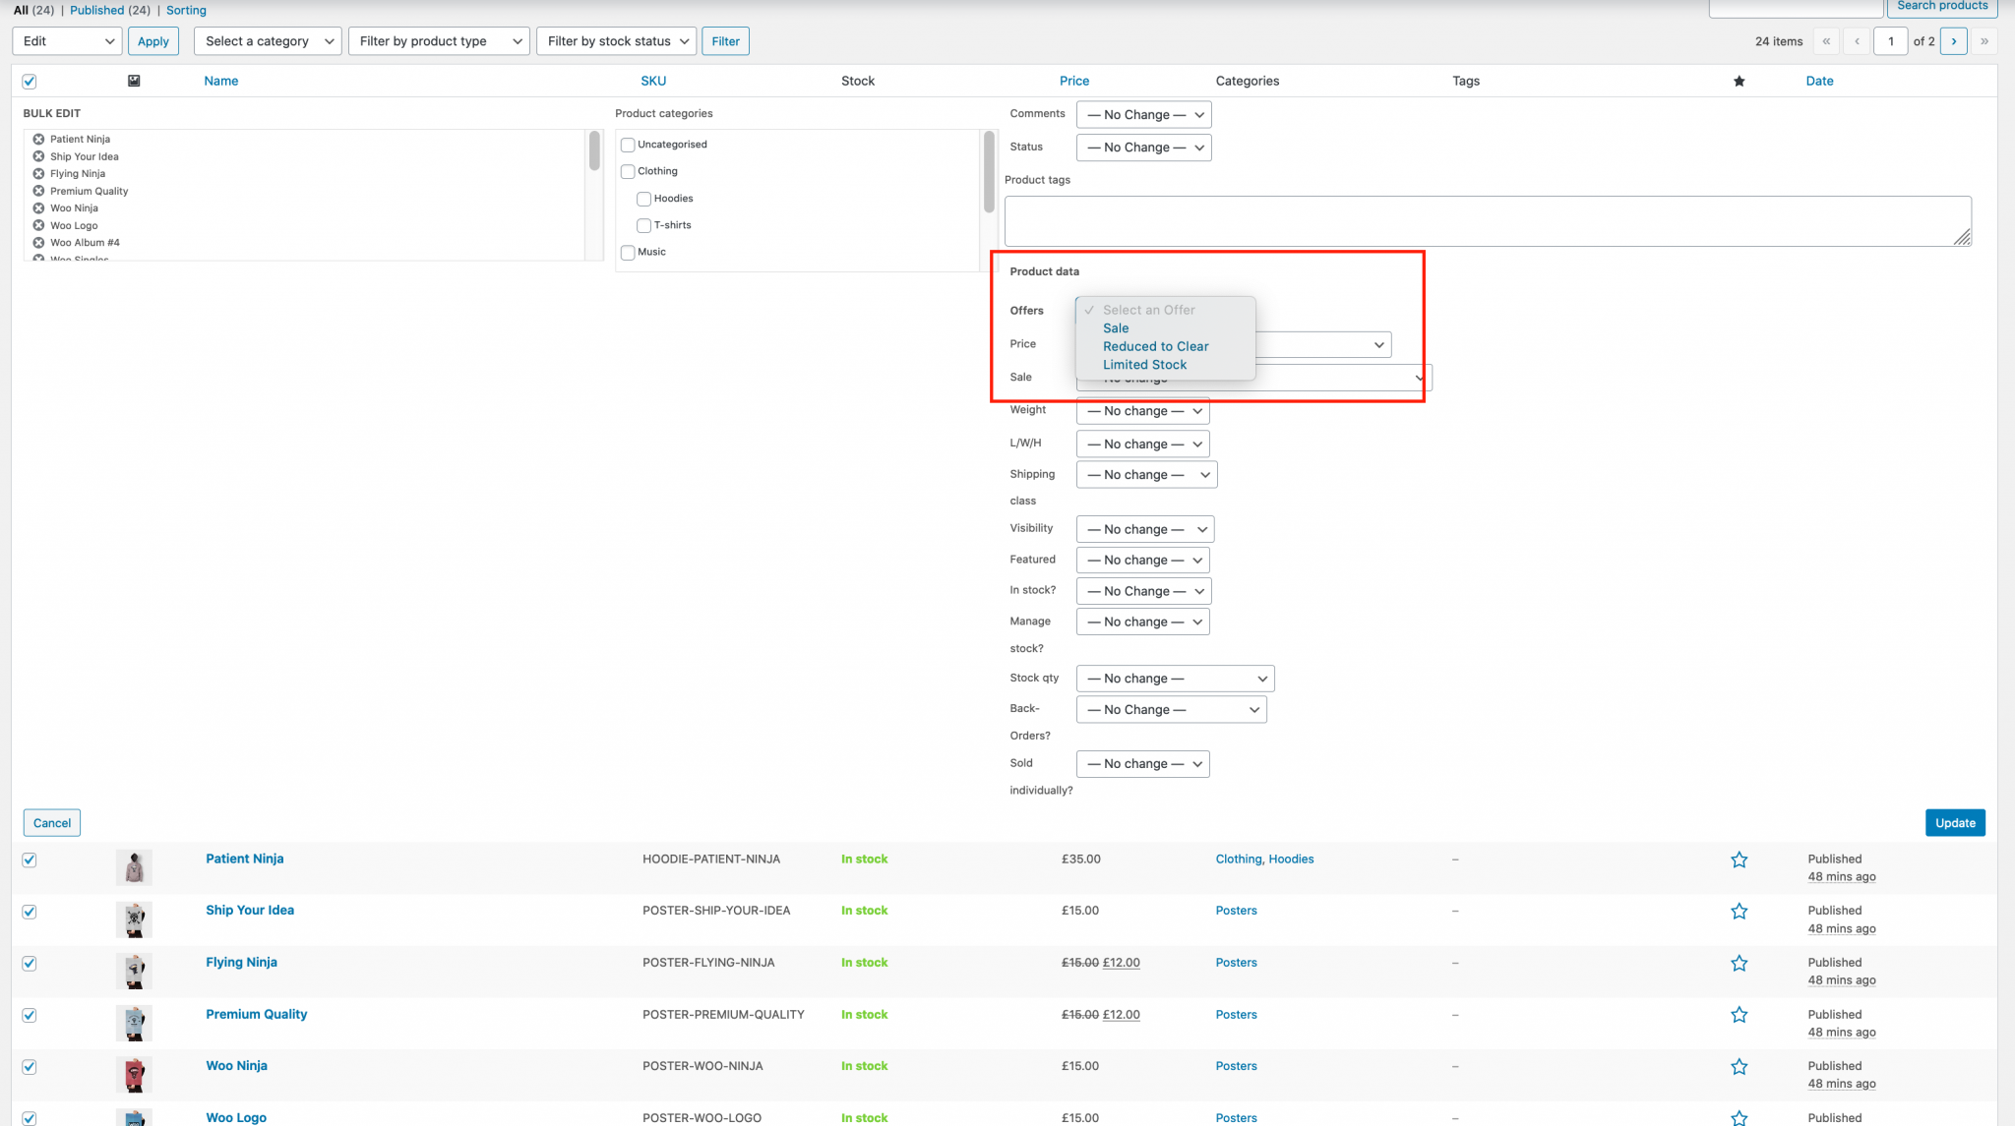This screenshot has width=2015, height=1126.
Task: Open the "Filter by product type" dropdown
Action: (439, 41)
